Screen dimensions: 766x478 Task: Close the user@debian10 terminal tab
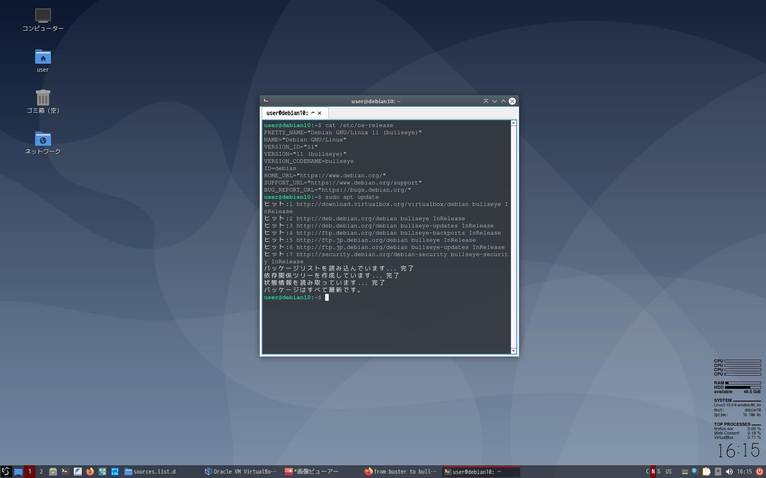pos(320,113)
